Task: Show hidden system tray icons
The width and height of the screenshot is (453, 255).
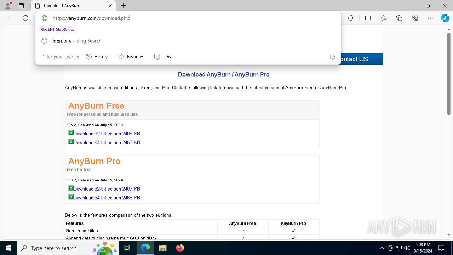Action: click(x=382, y=248)
